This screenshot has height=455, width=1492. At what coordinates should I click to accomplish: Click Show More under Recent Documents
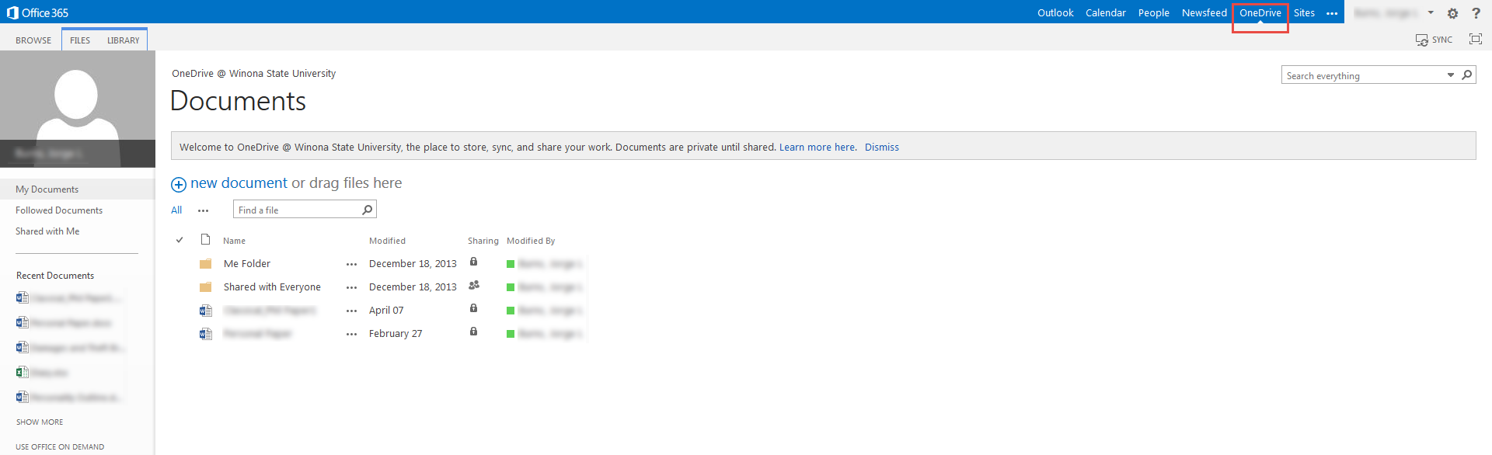click(x=40, y=422)
